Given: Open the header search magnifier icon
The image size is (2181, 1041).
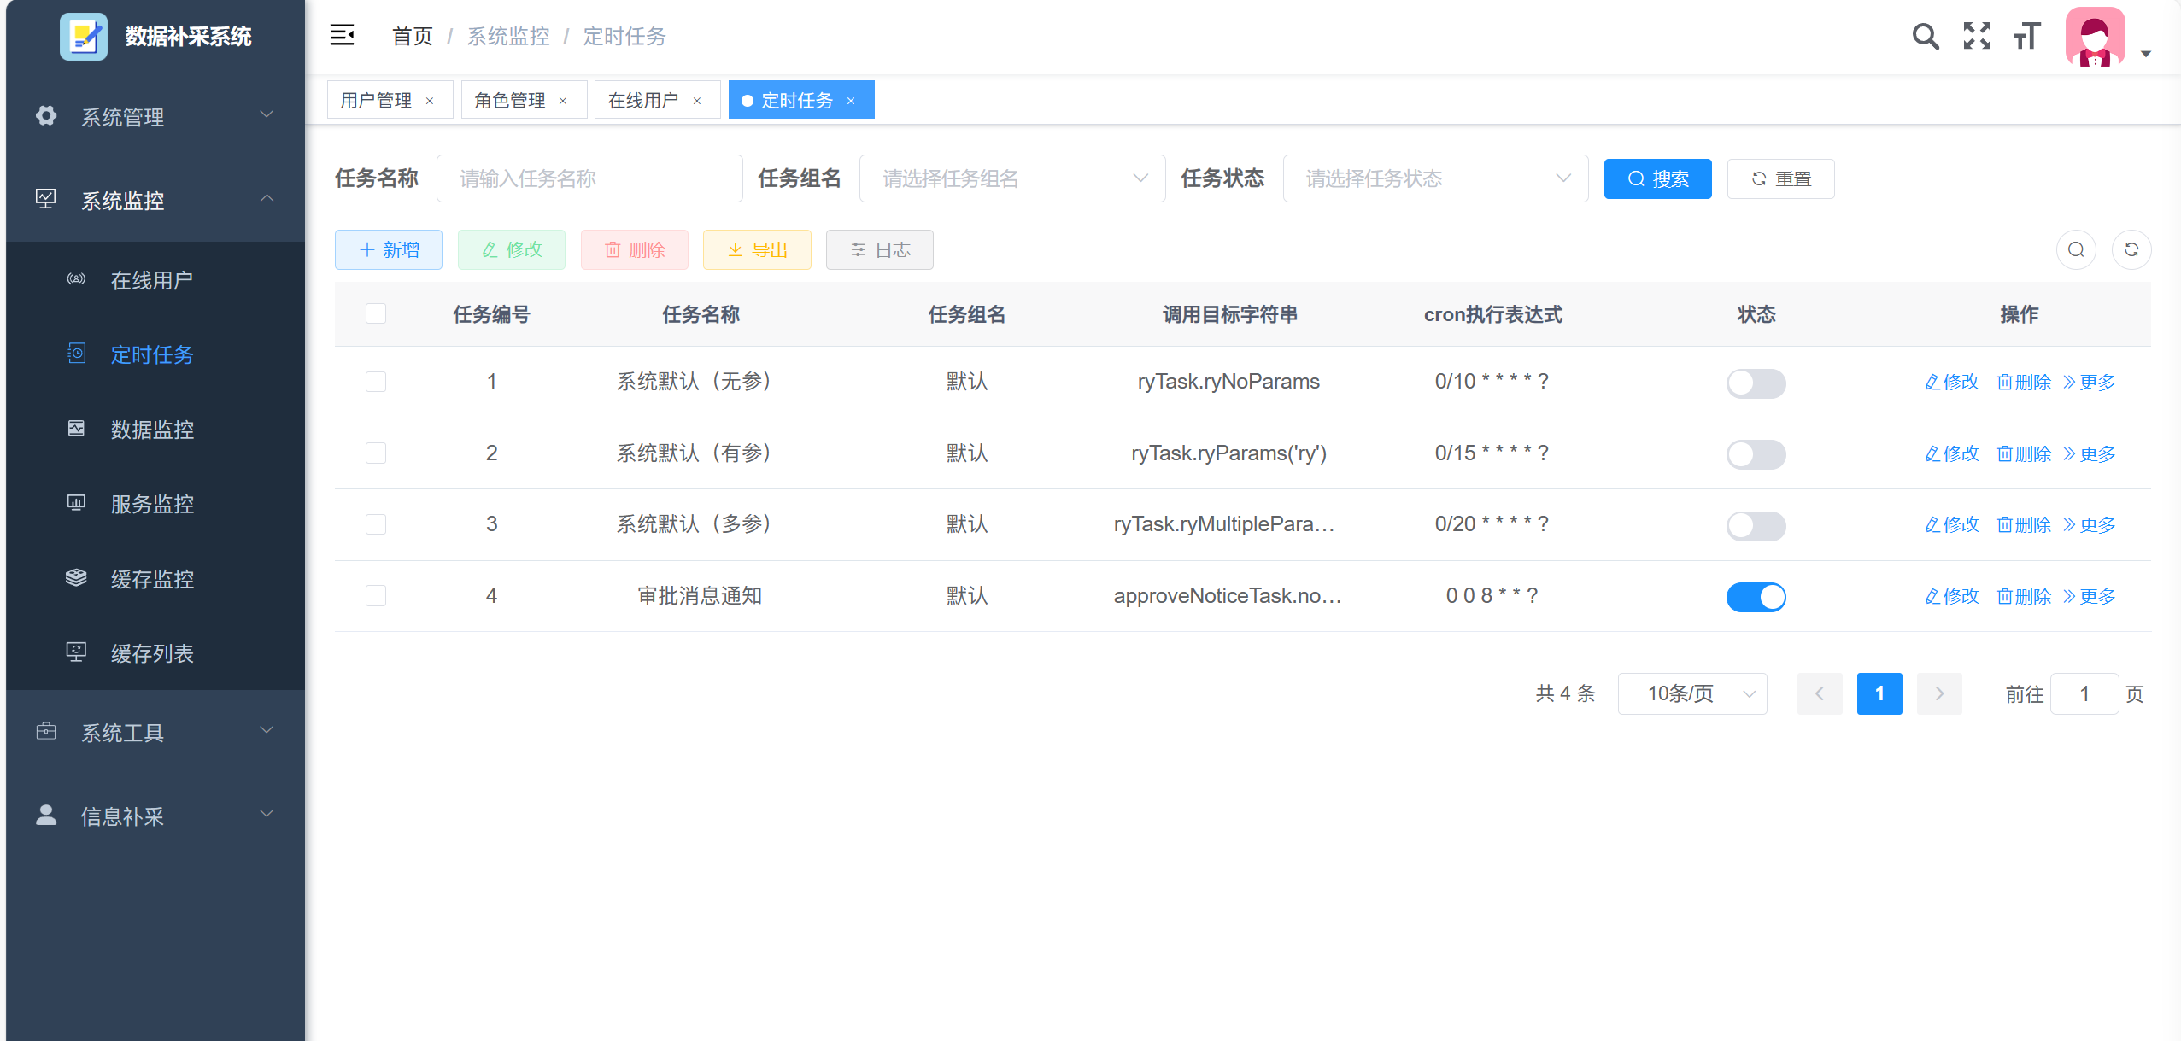Looking at the screenshot, I should click(x=1925, y=36).
